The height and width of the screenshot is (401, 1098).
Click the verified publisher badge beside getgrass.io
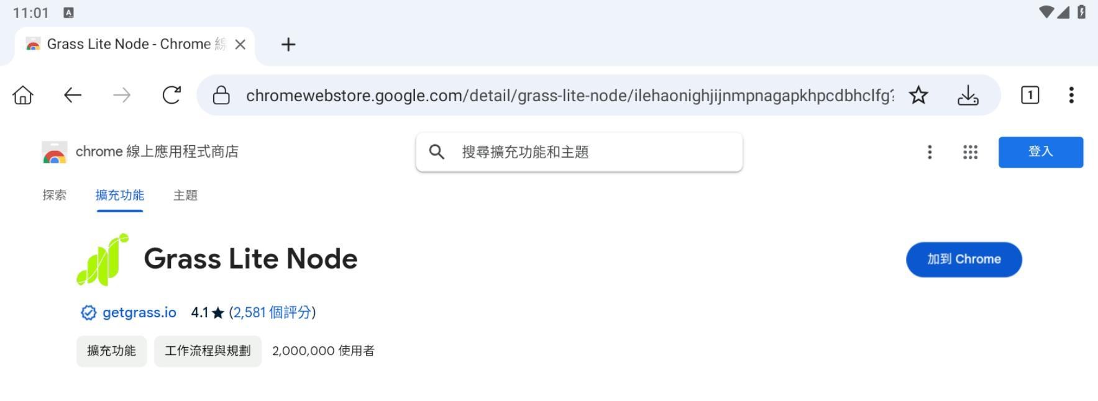[88, 313]
